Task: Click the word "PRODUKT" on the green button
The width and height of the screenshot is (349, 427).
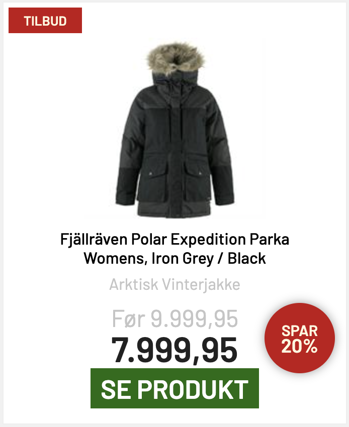Action: click(x=193, y=389)
